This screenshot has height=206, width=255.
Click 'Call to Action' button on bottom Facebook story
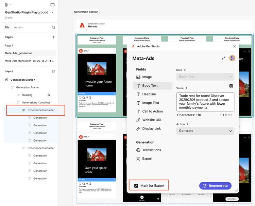(x=232, y=199)
